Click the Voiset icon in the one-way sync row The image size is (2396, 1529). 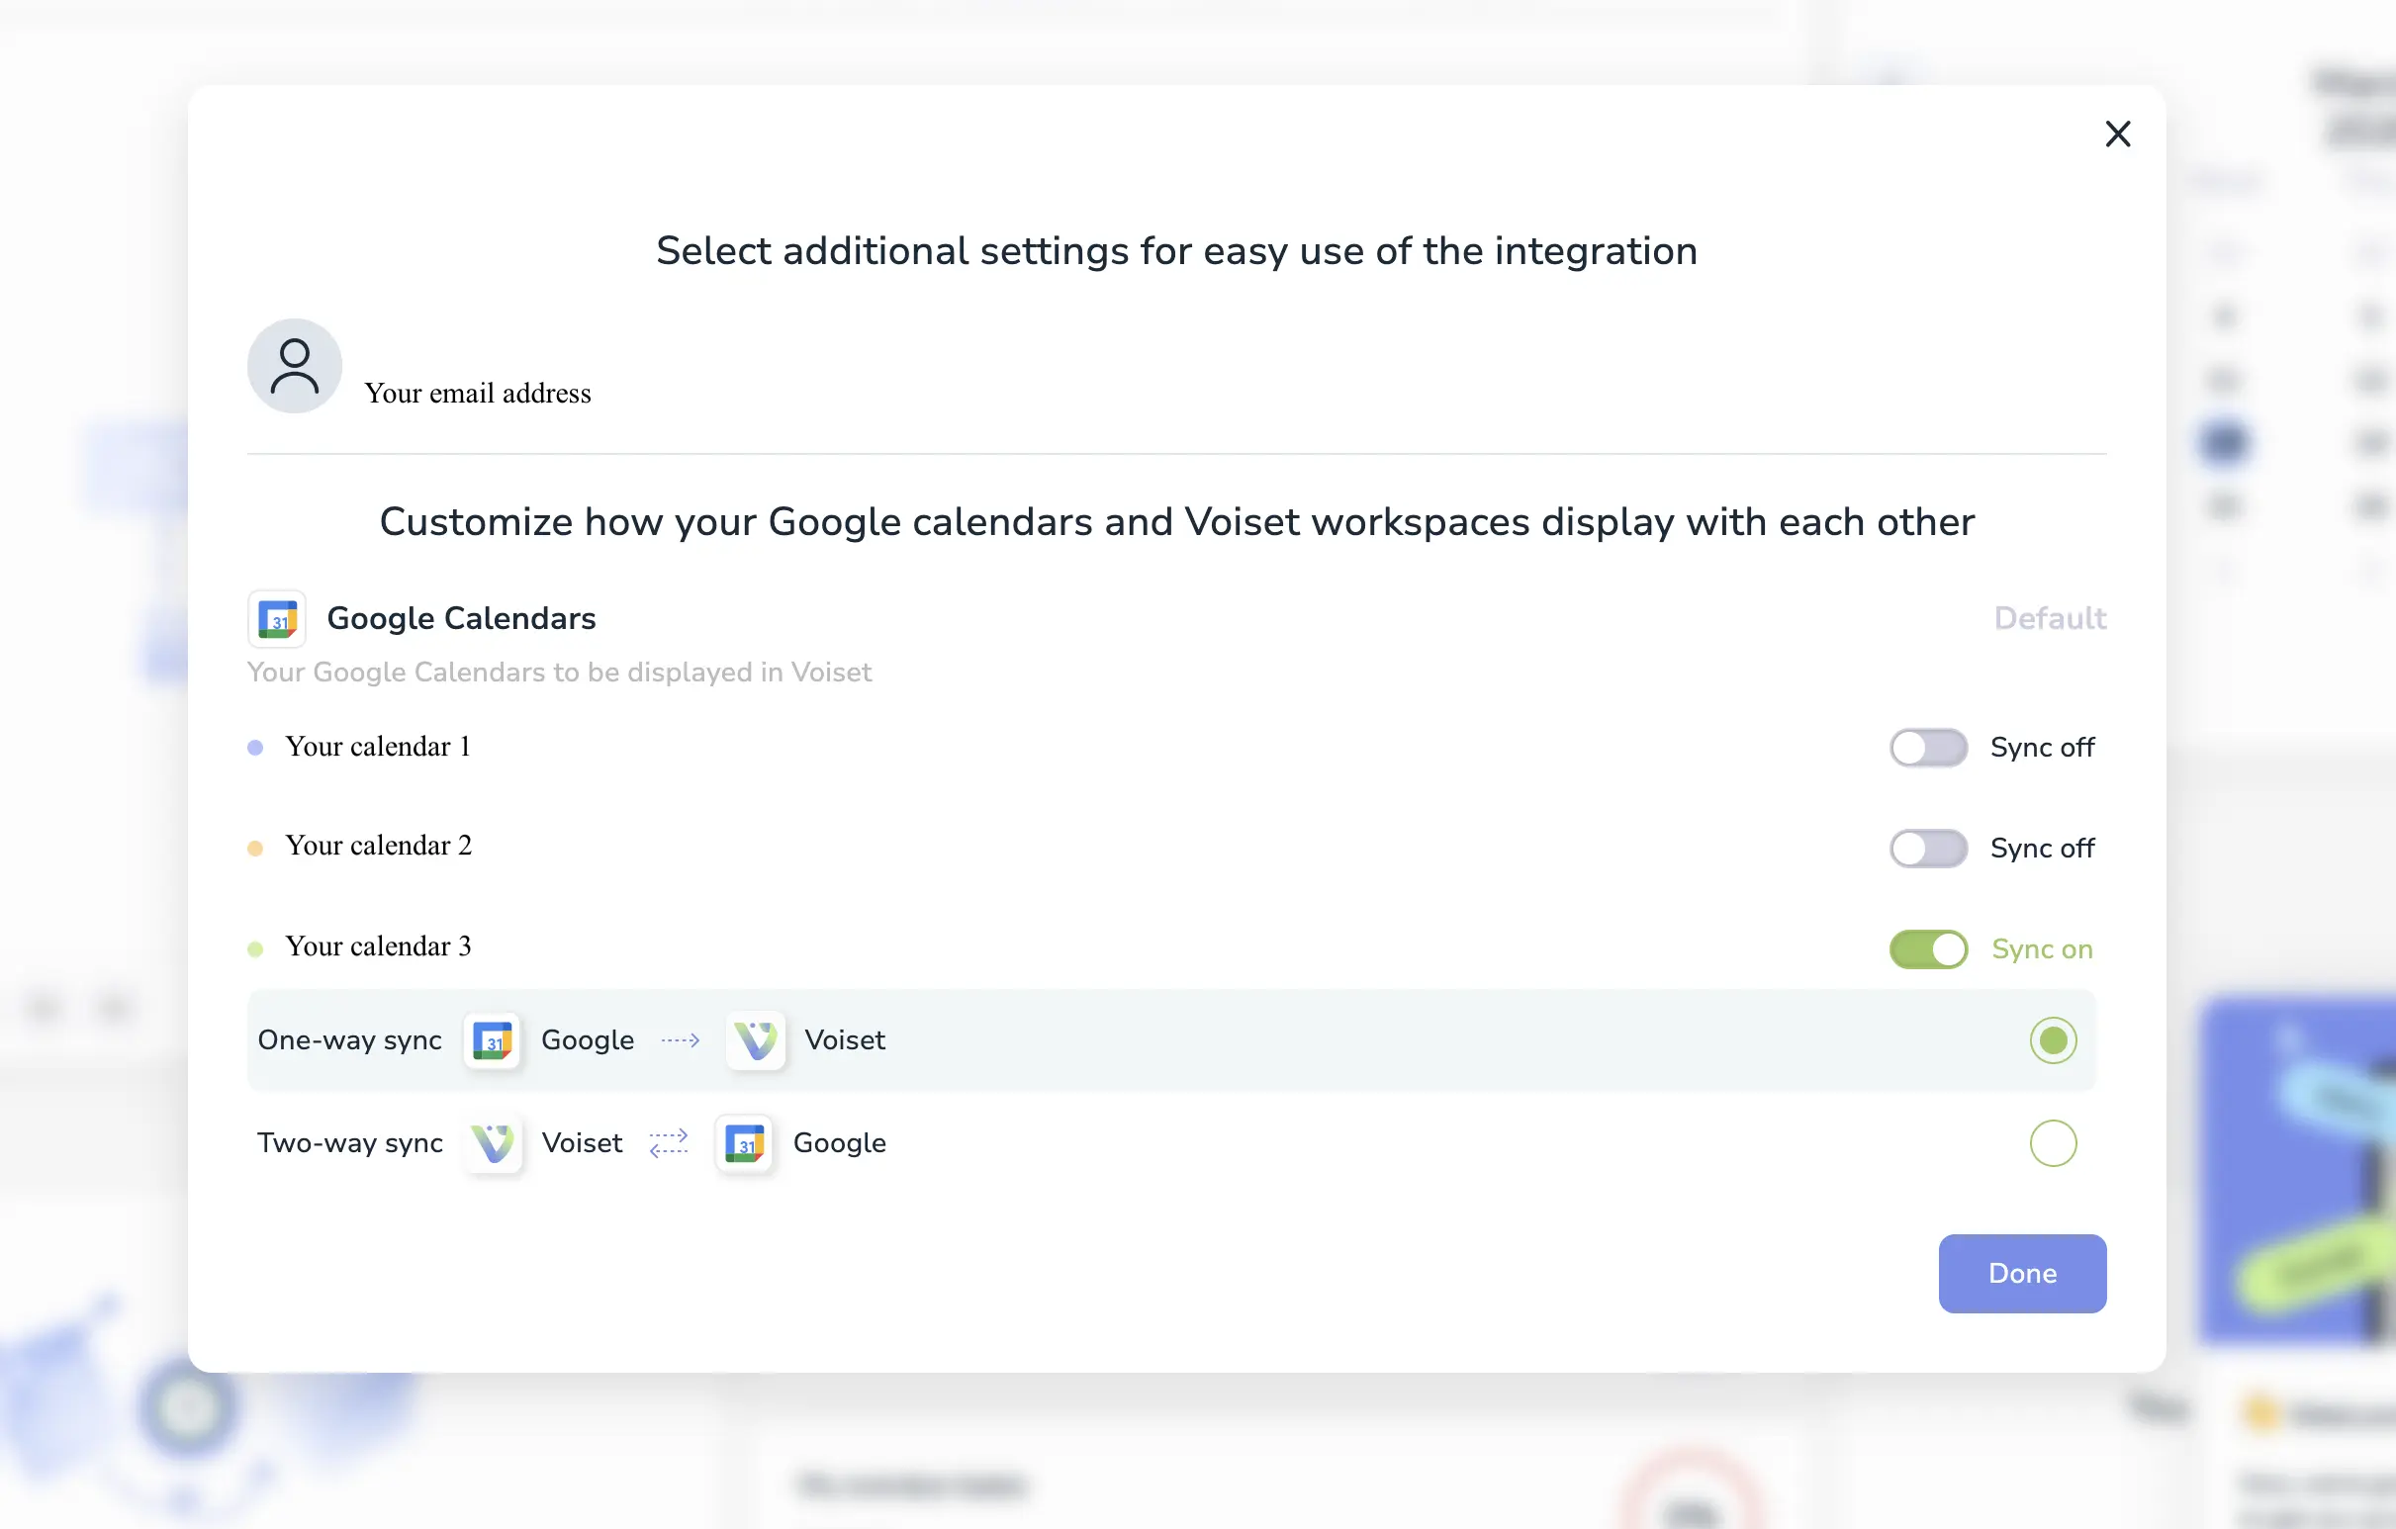coord(756,1040)
